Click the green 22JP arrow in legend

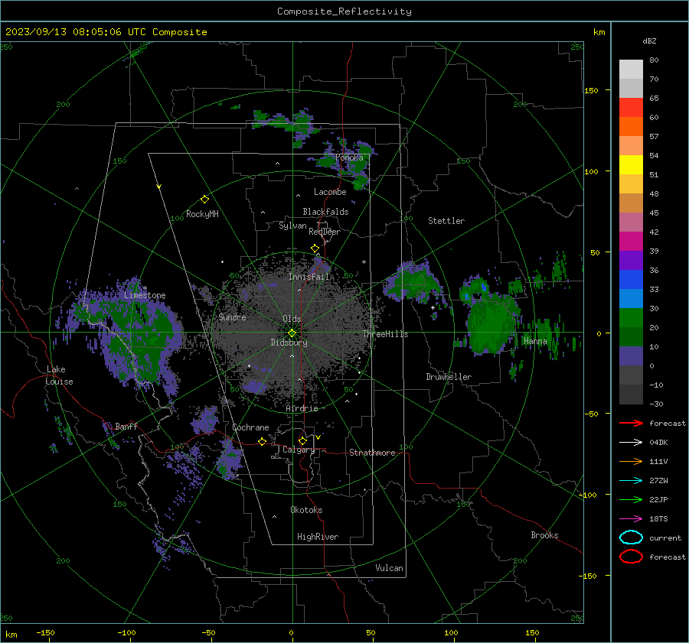click(631, 499)
